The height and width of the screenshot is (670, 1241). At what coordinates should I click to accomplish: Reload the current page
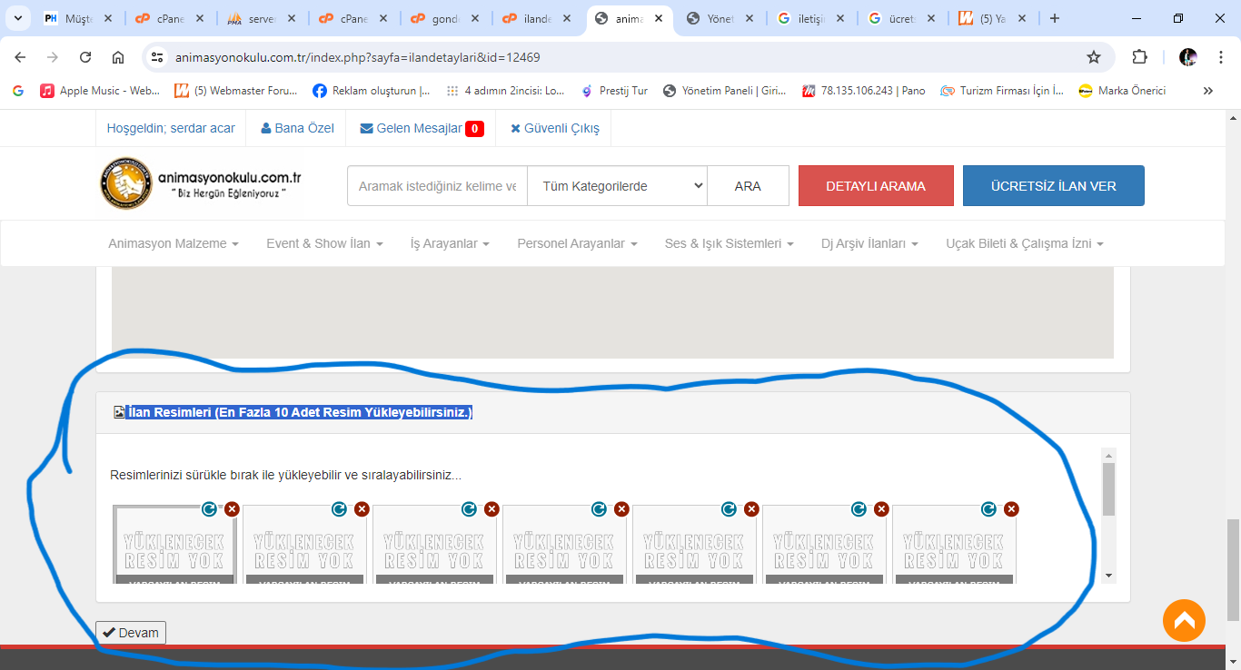pyautogui.click(x=85, y=57)
